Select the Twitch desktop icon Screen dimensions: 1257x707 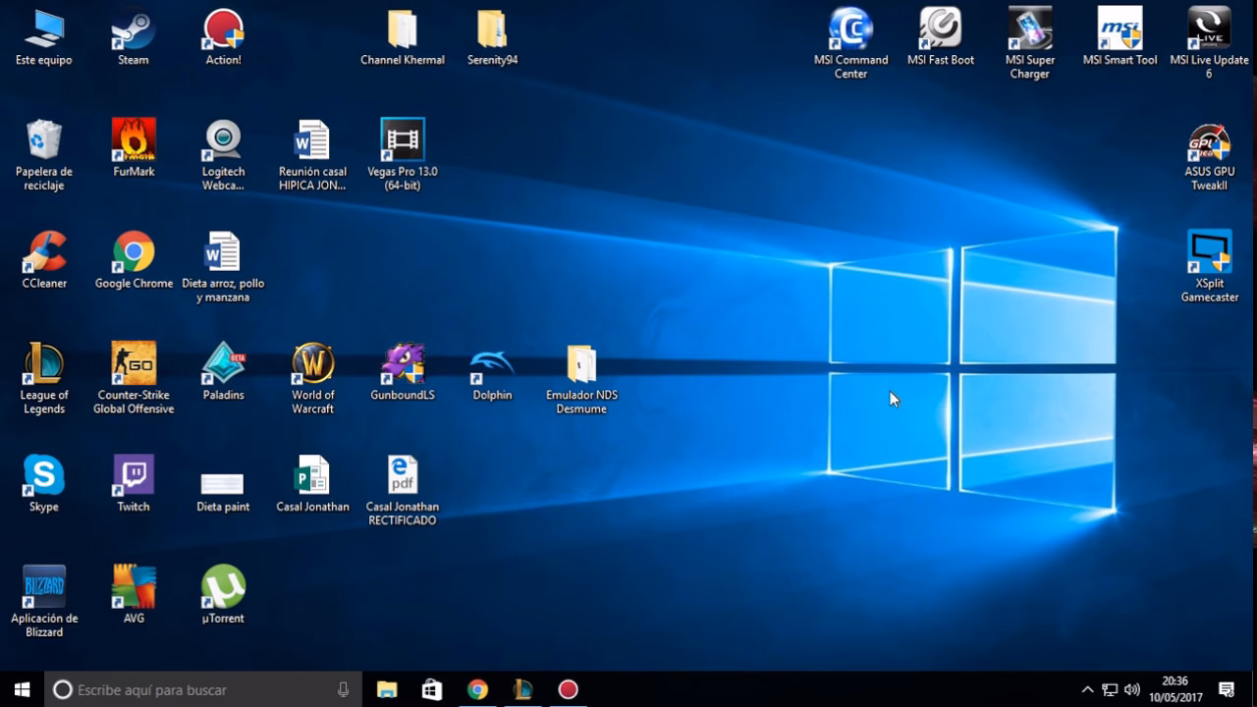(x=134, y=483)
